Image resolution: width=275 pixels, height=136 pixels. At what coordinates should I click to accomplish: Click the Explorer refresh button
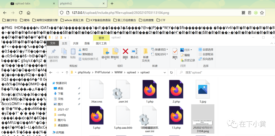click(171, 73)
